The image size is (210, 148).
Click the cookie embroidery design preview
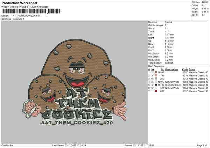point(75,82)
